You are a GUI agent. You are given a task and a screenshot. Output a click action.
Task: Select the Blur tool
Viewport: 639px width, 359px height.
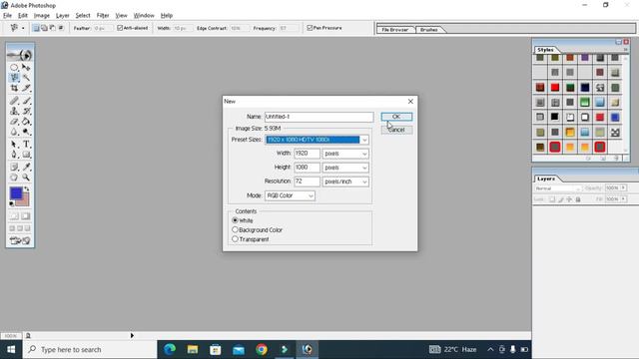tap(14, 132)
